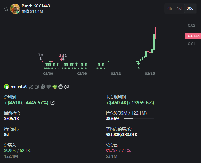
Task: Click the Punch token avatar image
Action: pos(15,9)
